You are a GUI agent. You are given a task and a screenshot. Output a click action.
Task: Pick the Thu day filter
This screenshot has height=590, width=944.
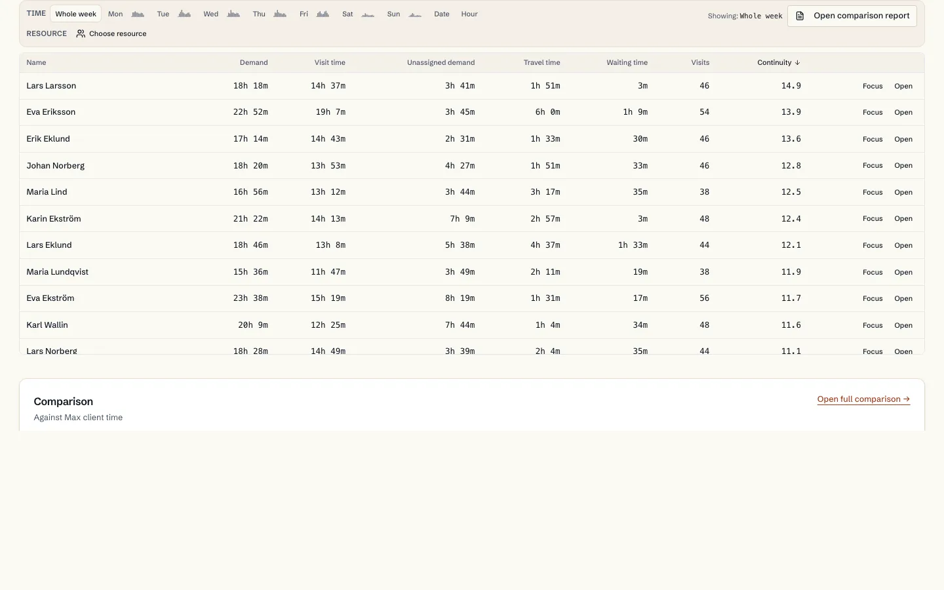(x=269, y=14)
